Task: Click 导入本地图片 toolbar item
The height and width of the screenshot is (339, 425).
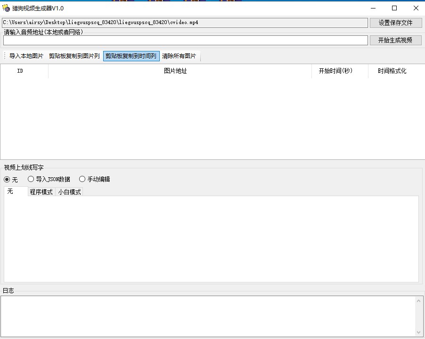Action: click(26, 56)
